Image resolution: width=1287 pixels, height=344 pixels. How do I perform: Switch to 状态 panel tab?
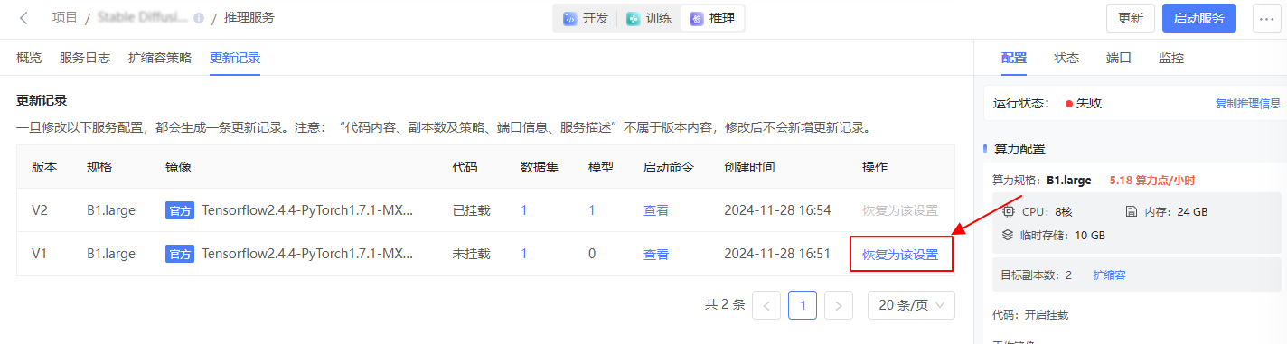coord(1066,58)
